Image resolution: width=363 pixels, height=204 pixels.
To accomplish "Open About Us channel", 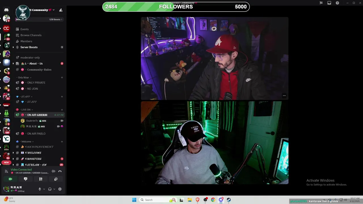I will pos(39,63).
